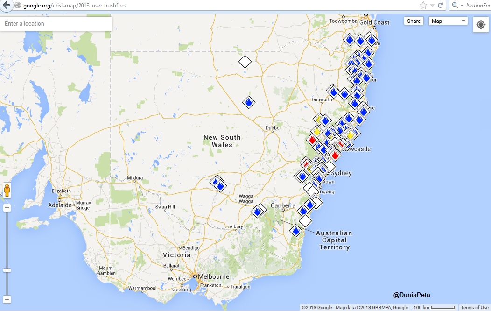Image resolution: width=491 pixels, height=311 pixels.
Task: Zoom out with the minus button
Action: 7,299
